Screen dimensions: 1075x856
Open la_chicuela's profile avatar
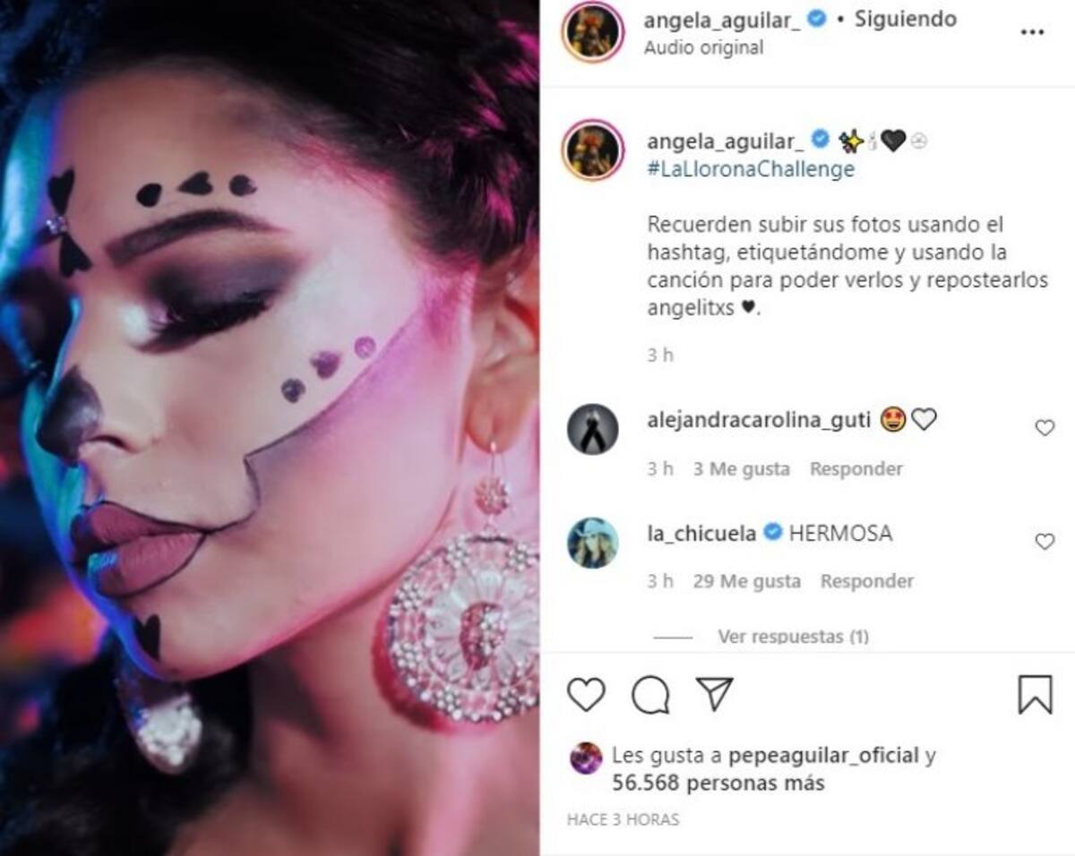tap(593, 543)
